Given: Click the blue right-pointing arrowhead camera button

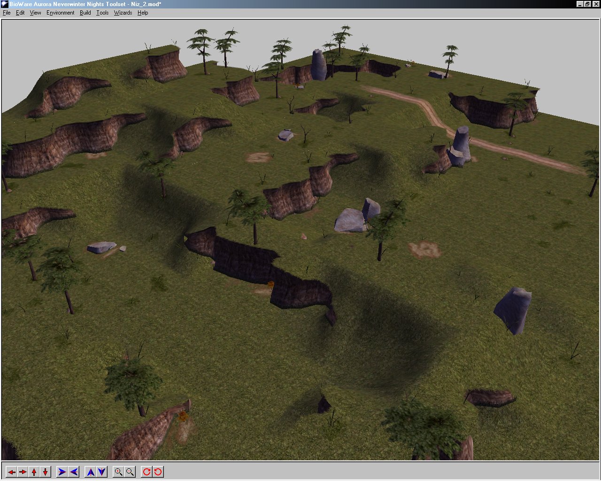Looking at the screenshot, I should (62, 472).
